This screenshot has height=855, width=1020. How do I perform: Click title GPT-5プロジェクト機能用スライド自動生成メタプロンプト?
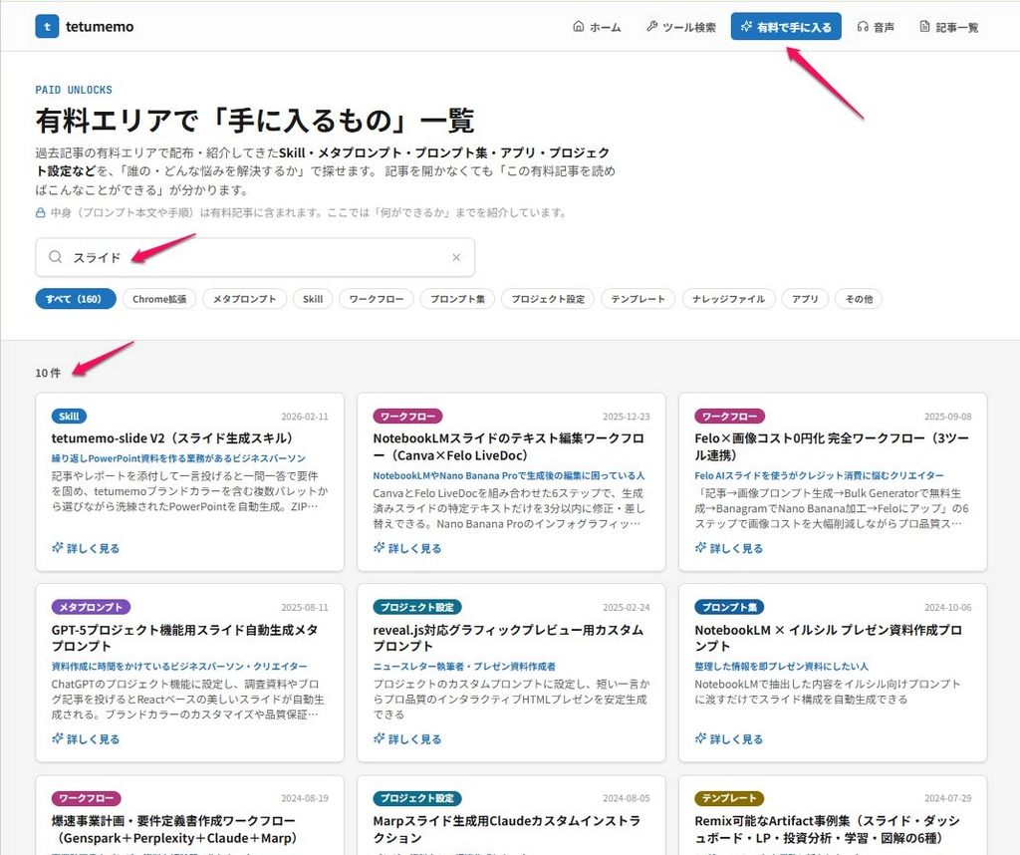point(184,638)
